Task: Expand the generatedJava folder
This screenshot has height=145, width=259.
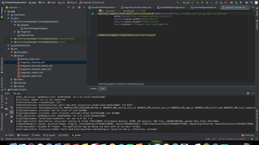Action: 8,46
